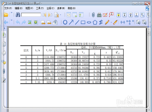Open the 帮助(H) menu

coord(71,8)
